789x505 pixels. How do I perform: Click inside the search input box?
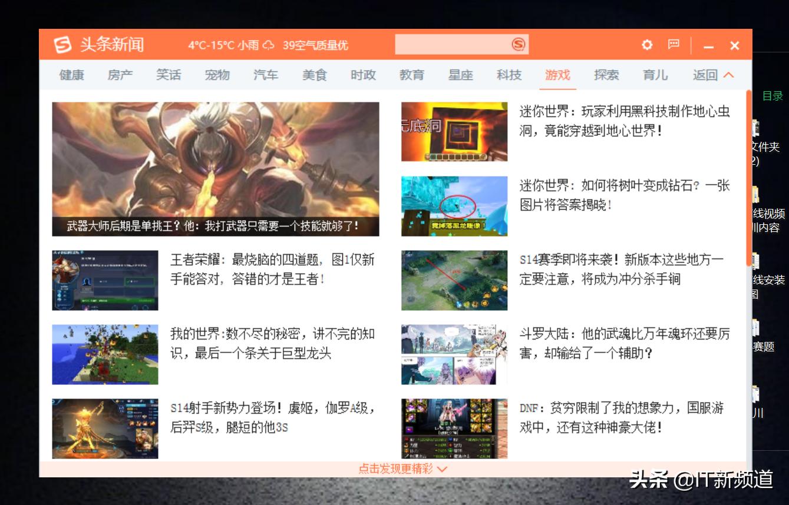460,44
